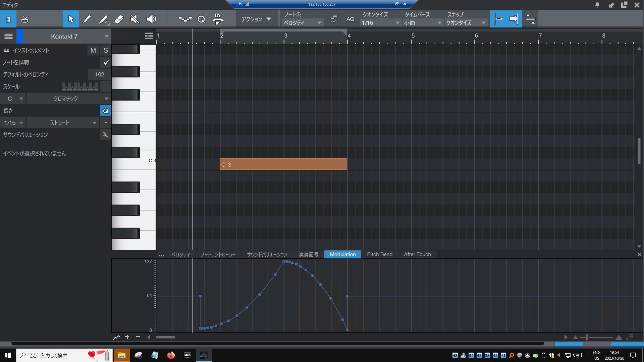Toggle the Audition notes checkbox
The image size is (644, 362).
tap(106, 62)
